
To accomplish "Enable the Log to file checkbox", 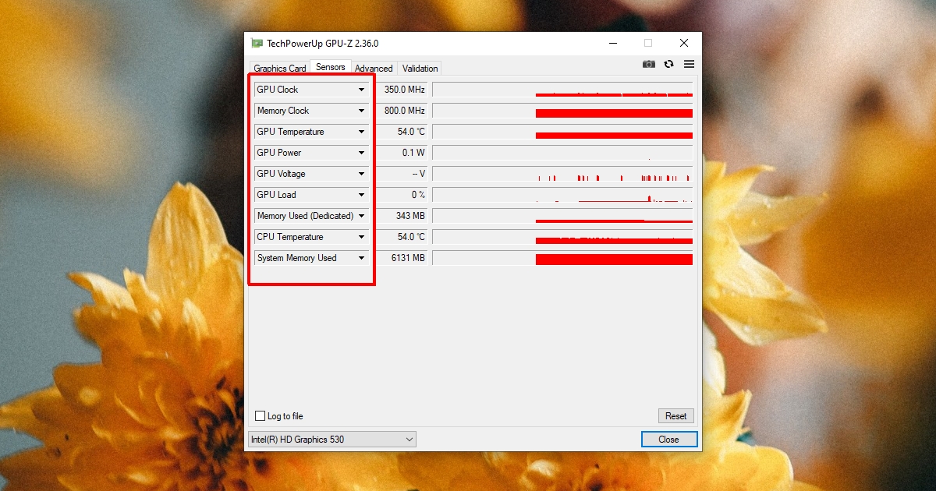I will pos(261,416).
